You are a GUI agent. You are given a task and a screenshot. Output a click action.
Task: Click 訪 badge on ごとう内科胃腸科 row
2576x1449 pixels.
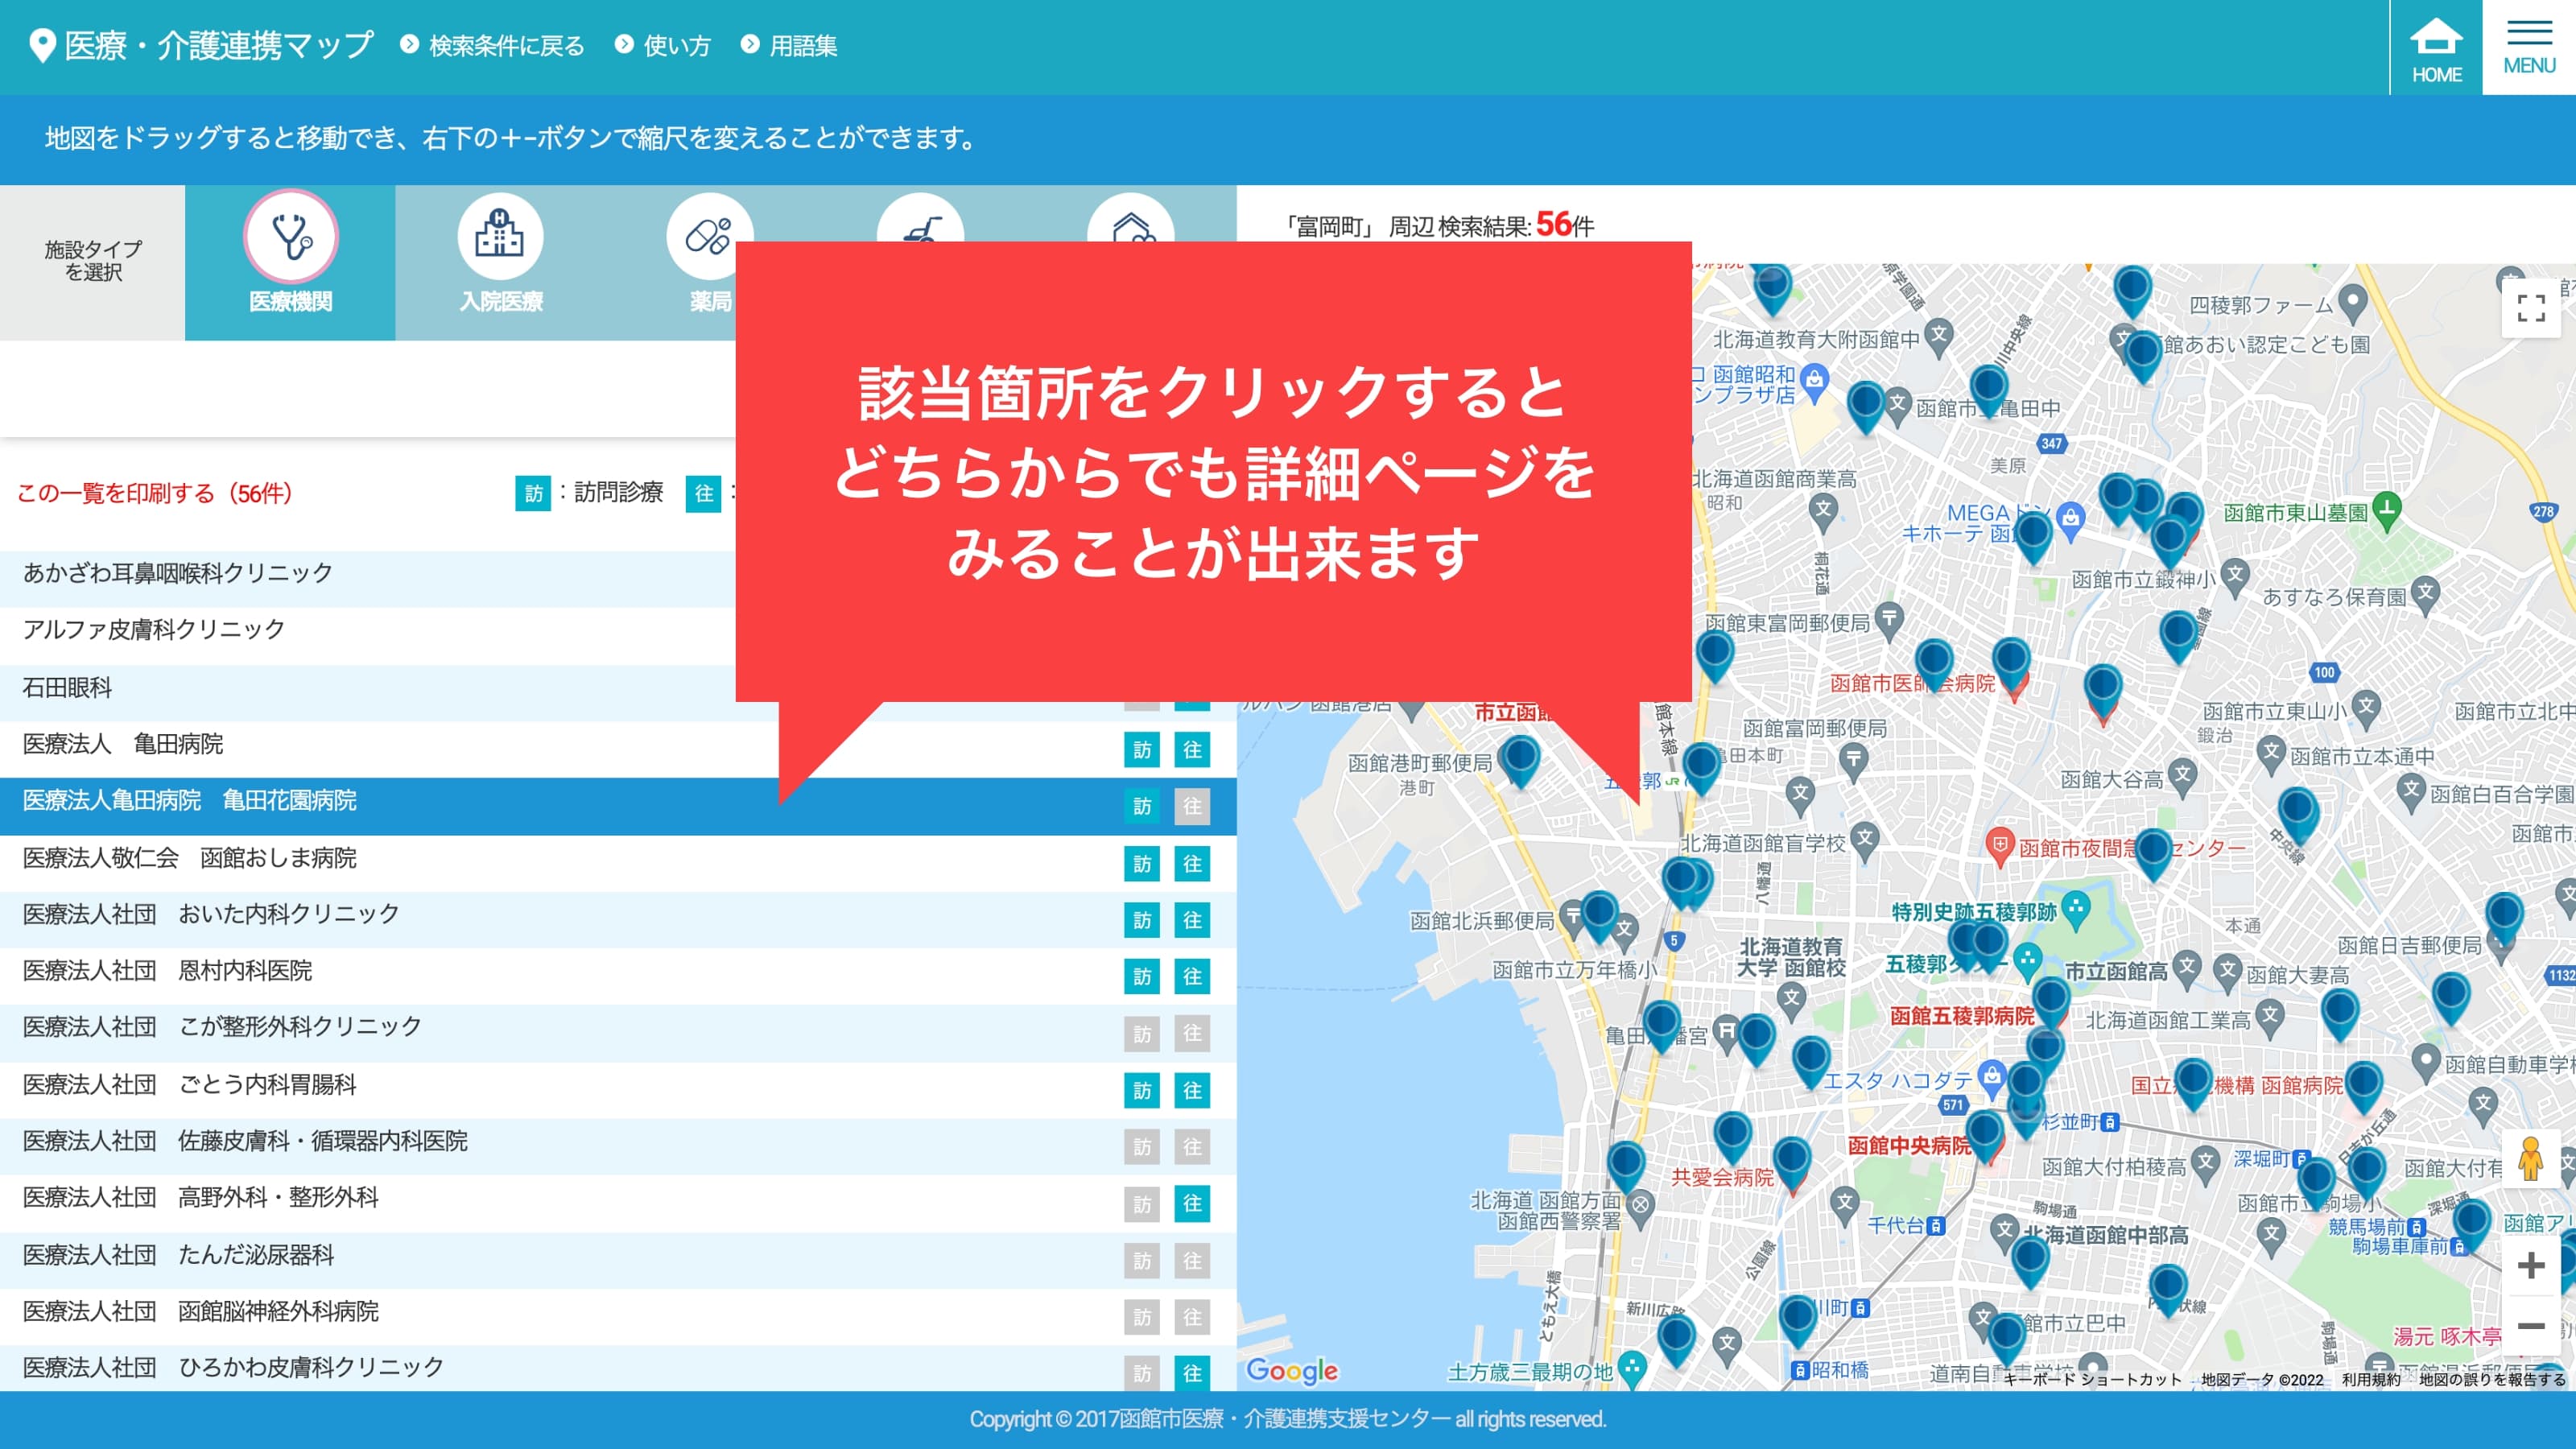click(x=1142, y=1091)
